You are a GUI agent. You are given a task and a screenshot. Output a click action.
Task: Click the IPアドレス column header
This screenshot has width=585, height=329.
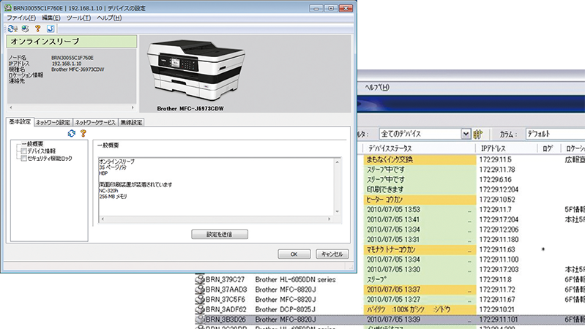coord(507,148)
